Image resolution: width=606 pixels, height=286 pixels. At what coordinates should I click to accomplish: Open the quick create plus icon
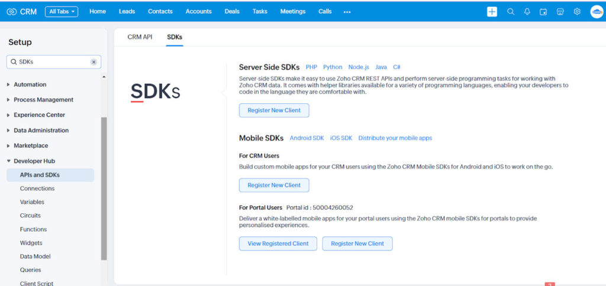point(492,12)
